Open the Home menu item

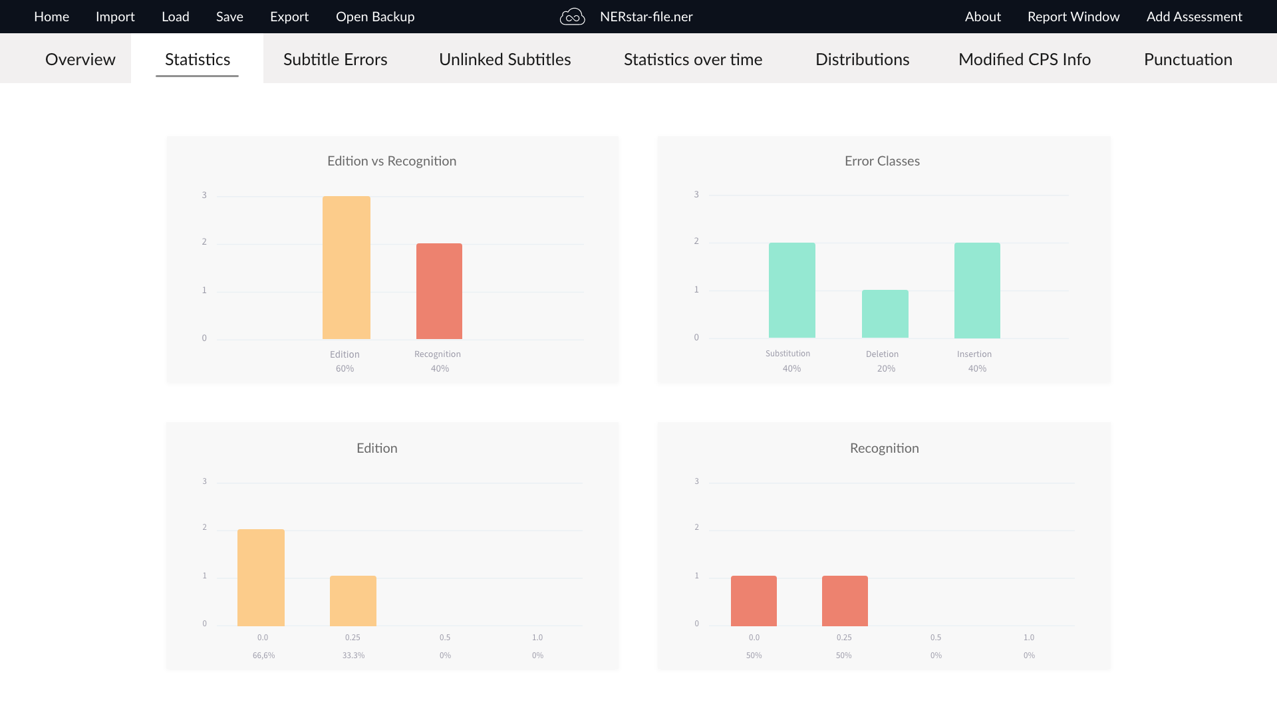(x=51, y=17)
